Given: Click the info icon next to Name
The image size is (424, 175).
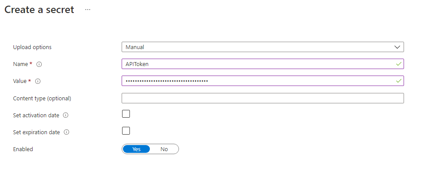Looking at the screenshot, I should (x=39, y=64).
